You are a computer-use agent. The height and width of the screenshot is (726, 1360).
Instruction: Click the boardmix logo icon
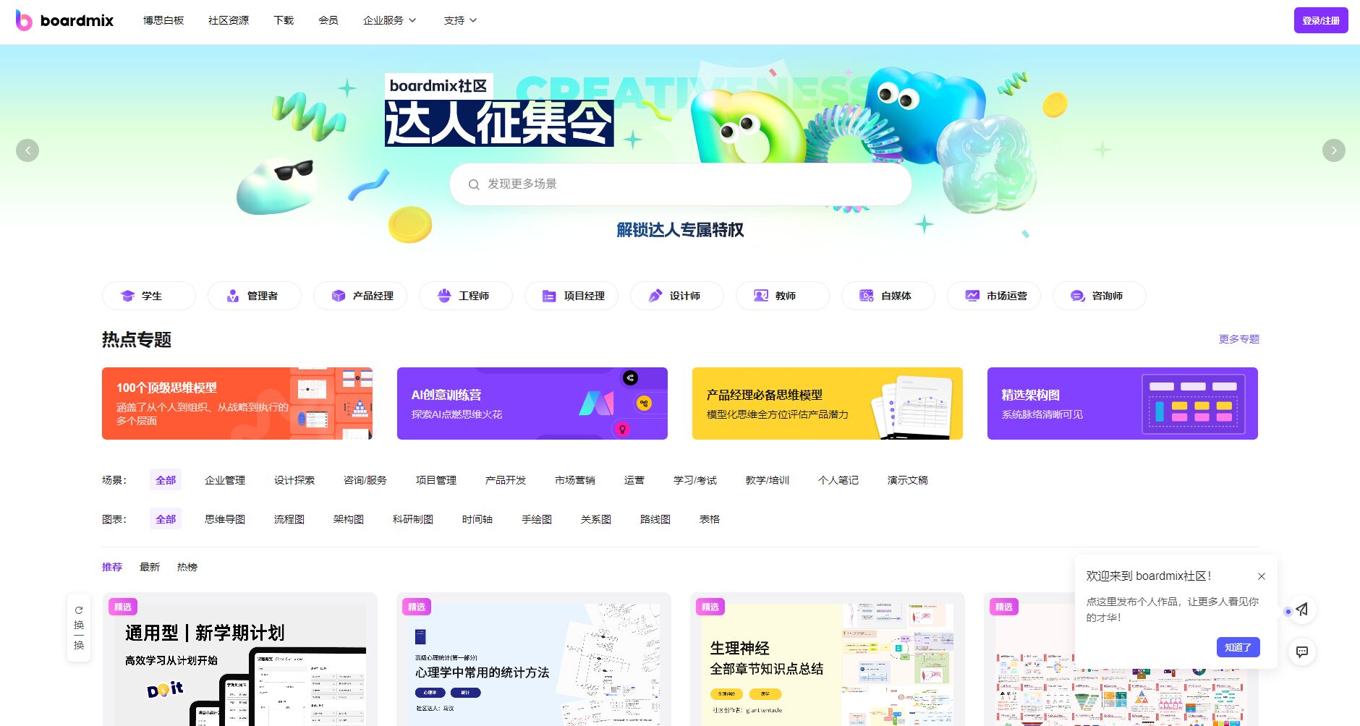click(24, 20)
